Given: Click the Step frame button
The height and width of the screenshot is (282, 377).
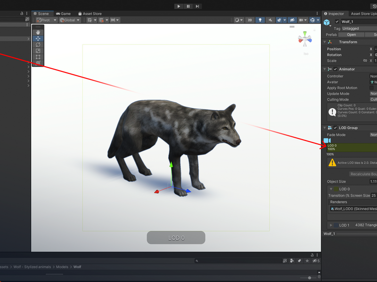Looking at the screenshot, I should (197, 6).
